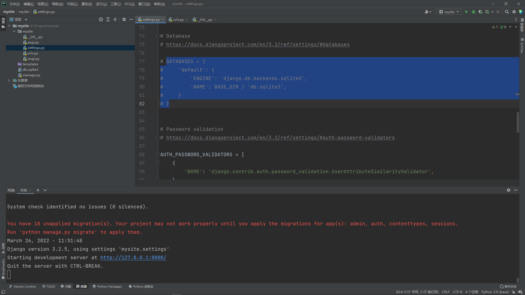Image resolution: width=525 pixels, height=295 pixels.
Task: Open the Version Control tool window
Action: point(22,287)
